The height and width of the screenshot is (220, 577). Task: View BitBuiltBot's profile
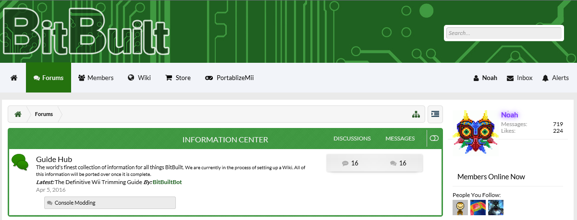click(x=167, y=182)
